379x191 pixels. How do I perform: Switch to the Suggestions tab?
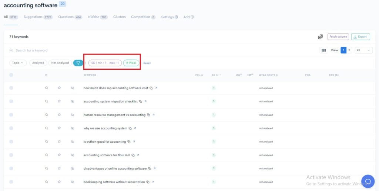click(x=38, y=17)
